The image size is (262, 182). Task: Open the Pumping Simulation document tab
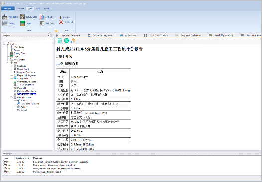coord(251,35)
